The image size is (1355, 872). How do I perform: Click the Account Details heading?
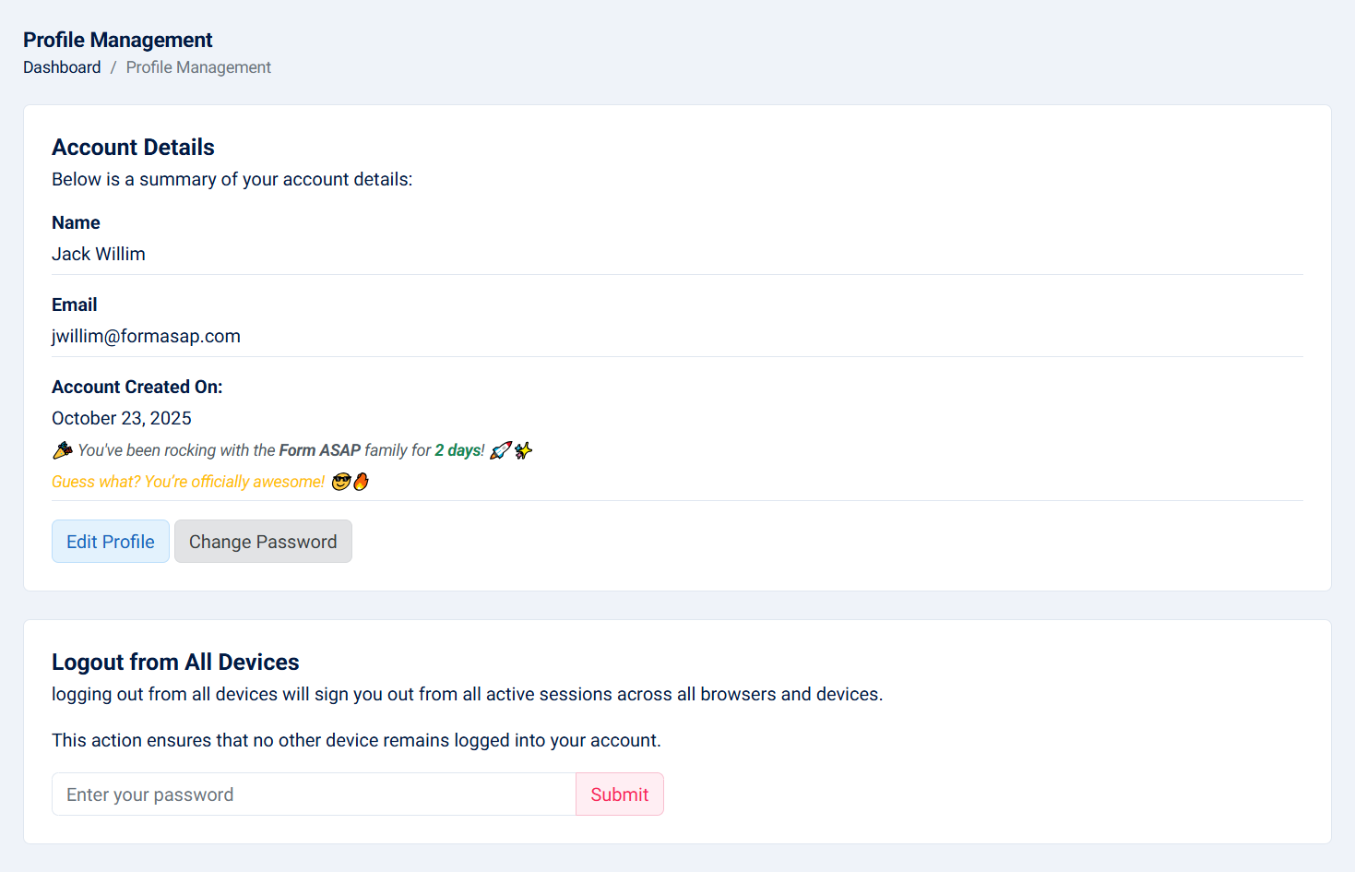point(133,148)
